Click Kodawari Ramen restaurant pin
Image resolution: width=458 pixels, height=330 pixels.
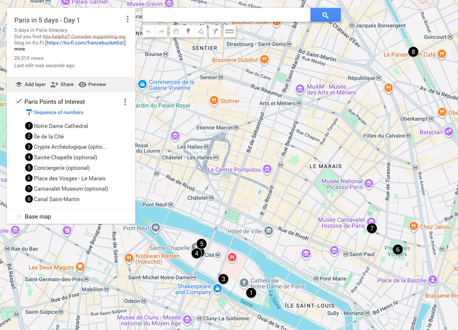pos(129,258)
